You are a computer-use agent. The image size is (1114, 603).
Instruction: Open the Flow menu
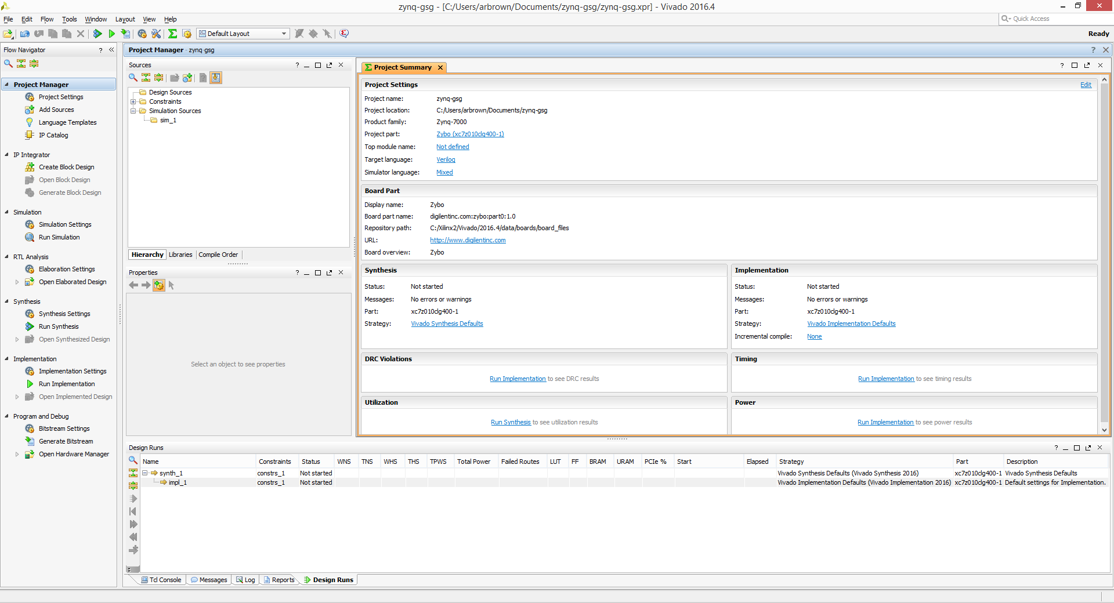[47, 19]
